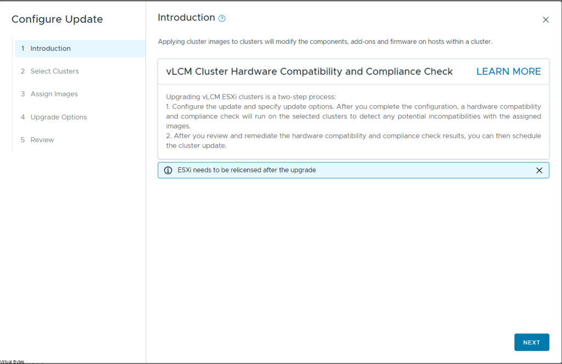Click the help icon beside Introduction heading

tap(222, 18)
